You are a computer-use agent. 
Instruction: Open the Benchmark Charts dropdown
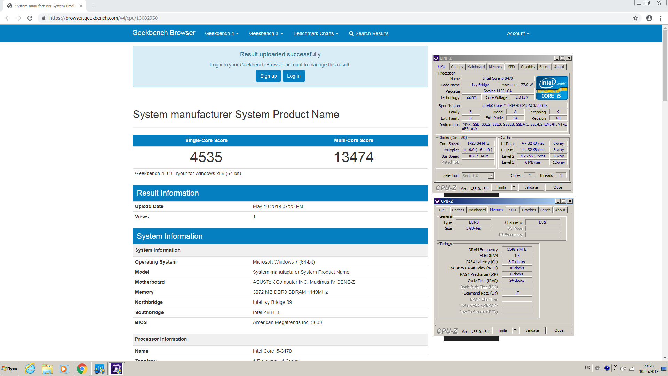(316, 33)
